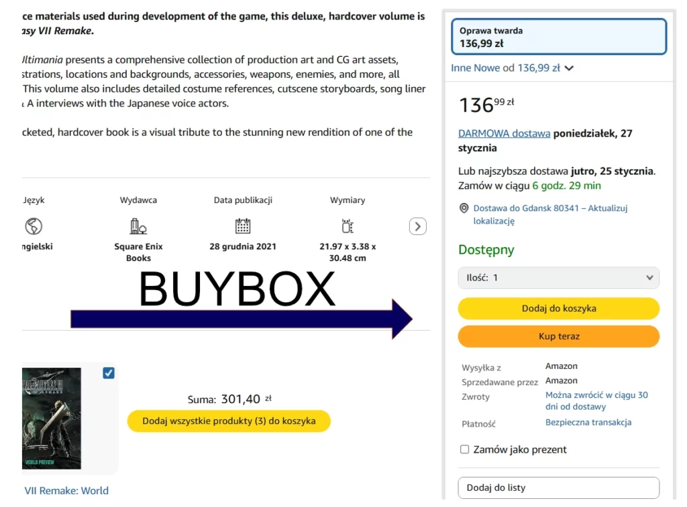This screenshot has height=507, width=687.
Task: Uncheck the bundled VII Remake book selection
Action: [108, 373]
